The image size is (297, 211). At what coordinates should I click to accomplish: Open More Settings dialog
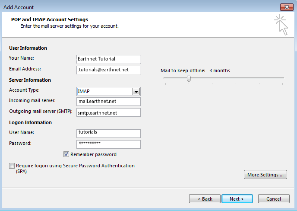pyautogui.click(x=265, y=175)
